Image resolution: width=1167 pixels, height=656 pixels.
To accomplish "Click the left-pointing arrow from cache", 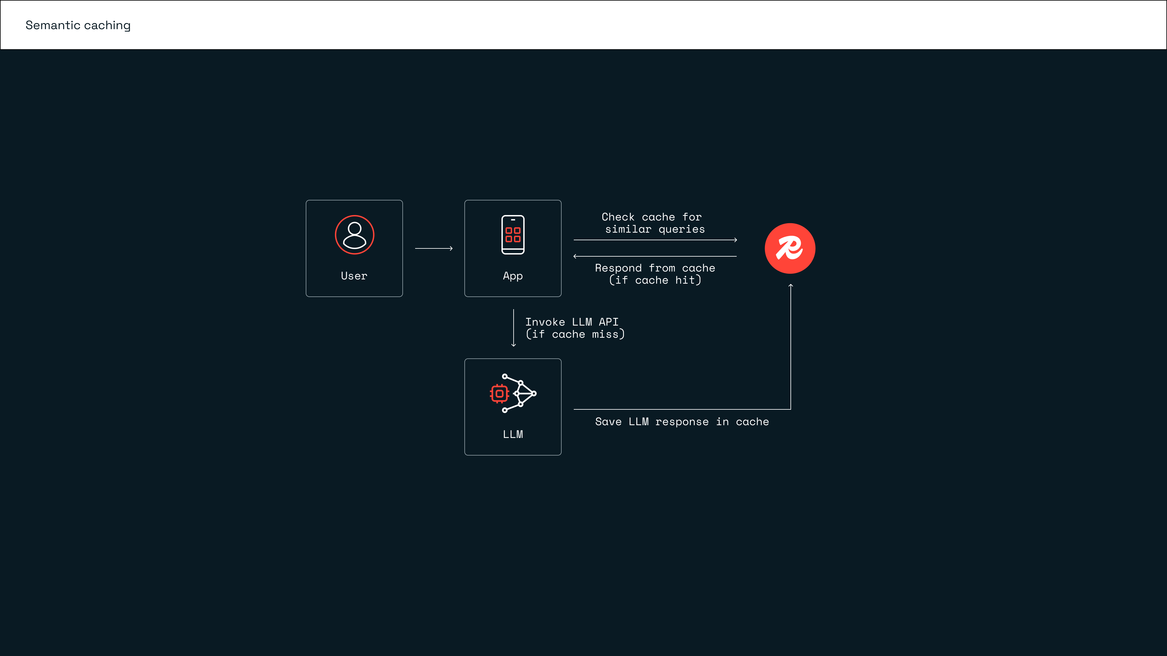I will point(655,256).
